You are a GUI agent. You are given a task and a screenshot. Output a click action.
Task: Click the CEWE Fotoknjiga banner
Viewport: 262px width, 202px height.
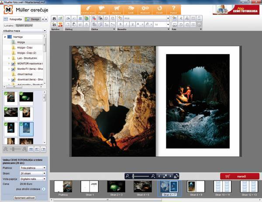[236, 10]
